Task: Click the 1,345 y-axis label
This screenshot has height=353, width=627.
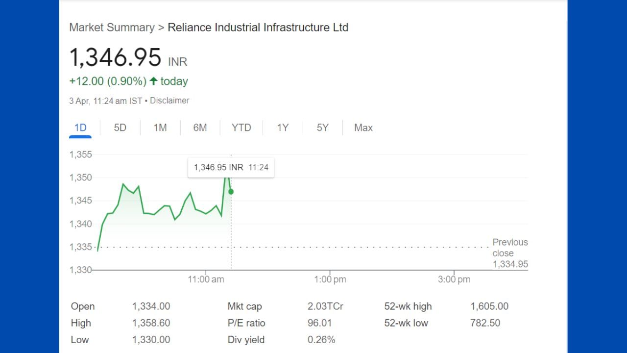Action: coord(81,201)
